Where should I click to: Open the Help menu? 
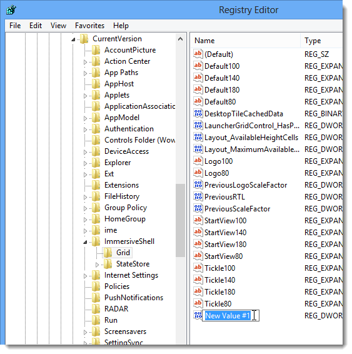(121, 26)
